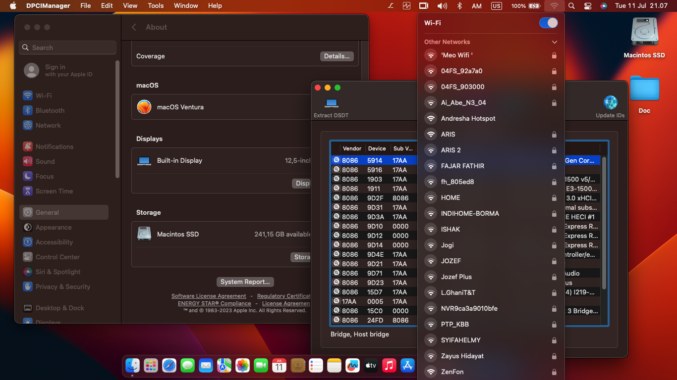
Task: Open Photos from the Dock
Action: pyautogui.click(x=242, y=366)
